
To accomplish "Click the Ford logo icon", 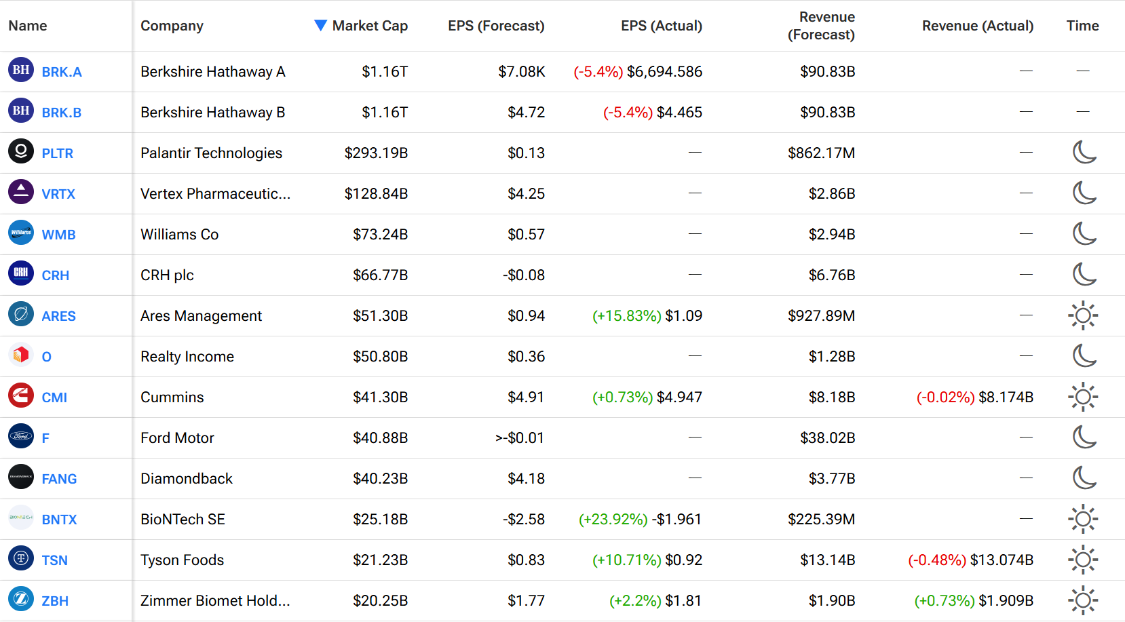I will [21, 436].
